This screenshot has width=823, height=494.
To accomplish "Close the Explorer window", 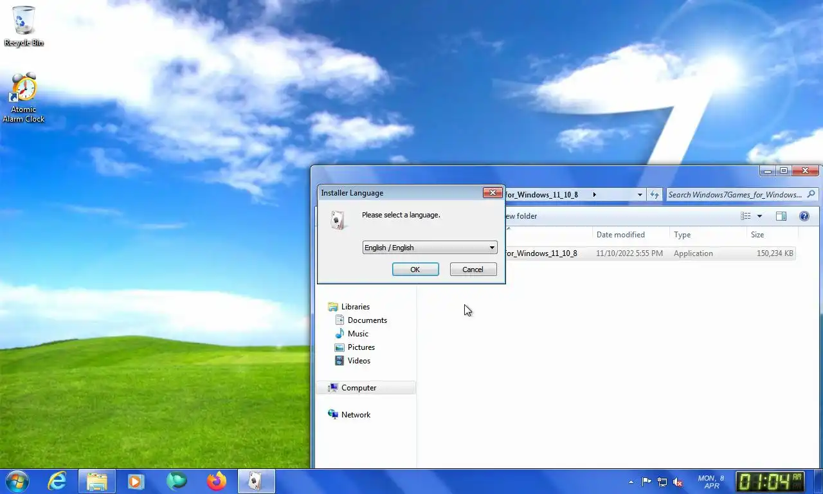I will click(805, 170).
